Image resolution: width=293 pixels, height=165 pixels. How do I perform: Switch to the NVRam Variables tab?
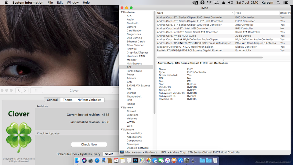(90, 100)
